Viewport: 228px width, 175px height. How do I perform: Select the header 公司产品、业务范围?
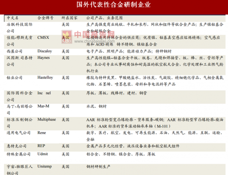point(104,18)
